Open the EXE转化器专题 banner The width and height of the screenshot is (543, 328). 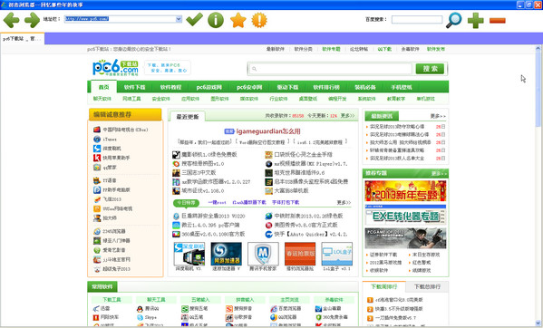[405, 215]
